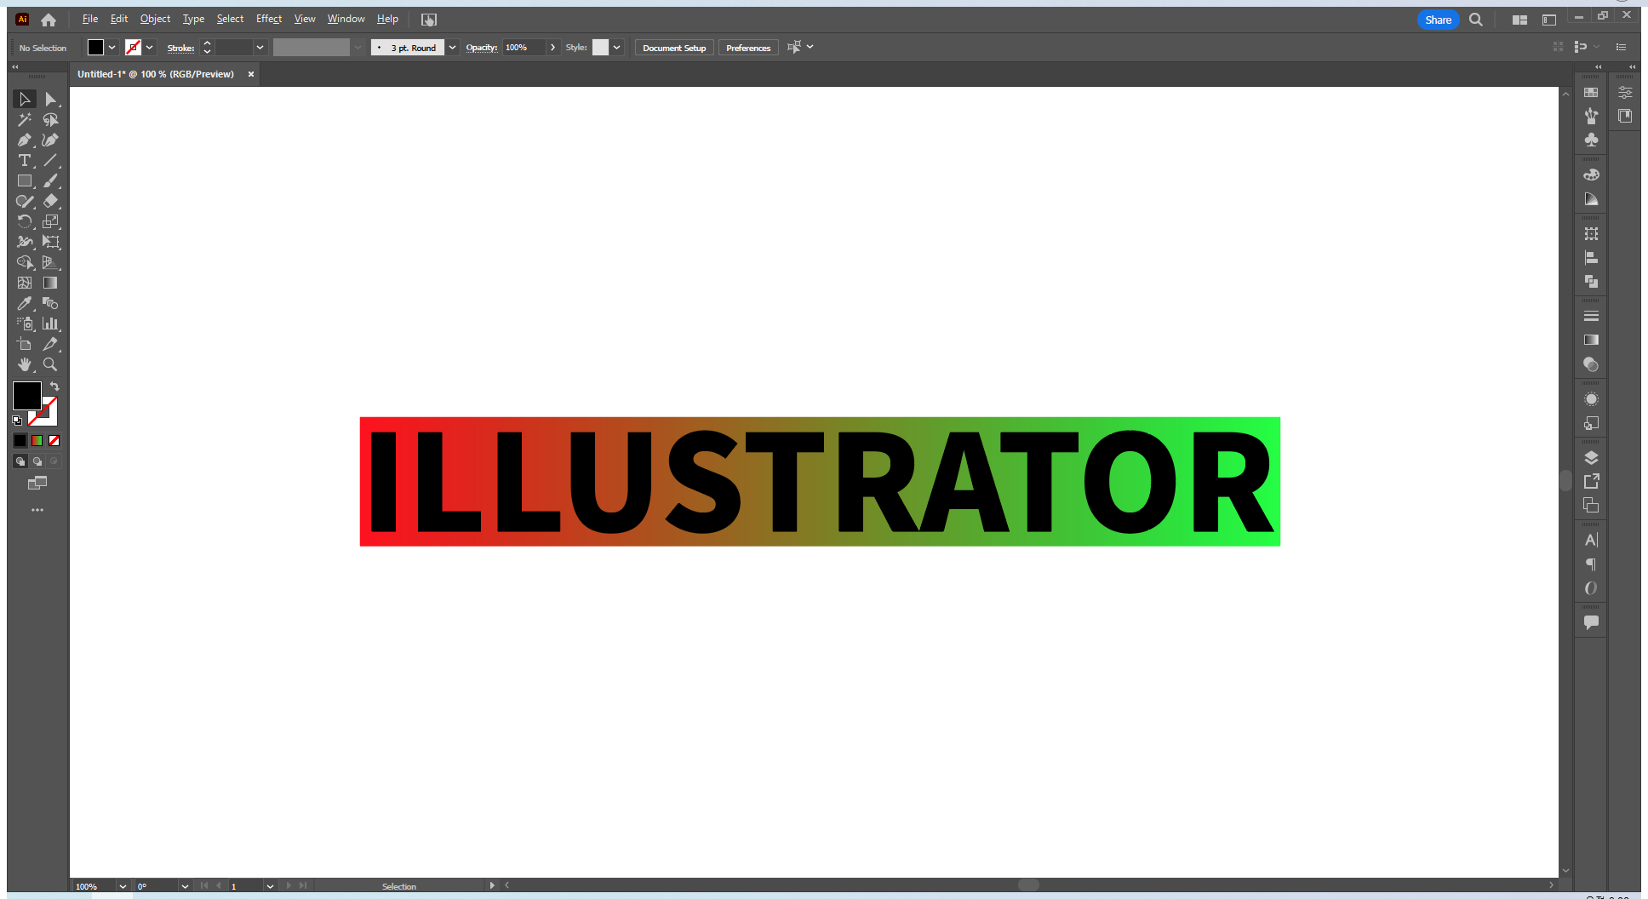Image resolution: width=1648 pixels, height=899 pixels.
Task: Select the Artboard tool
Action: coord(25,345)
